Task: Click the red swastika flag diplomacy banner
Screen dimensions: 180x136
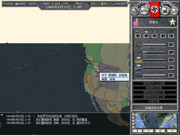Action: 154,9
